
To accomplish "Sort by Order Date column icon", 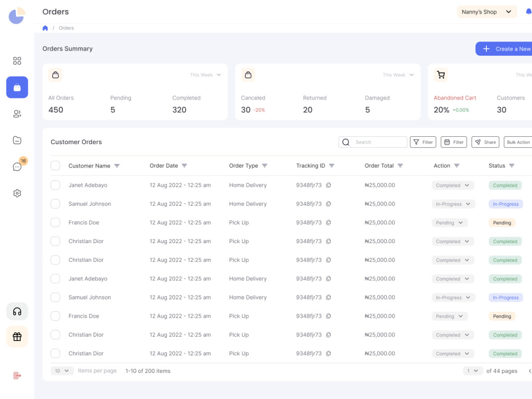I will [184, 165].
